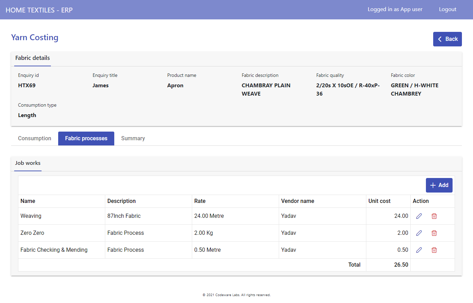Image resolution: width=473 pixels, height=303 pixels.
Task: Open the Summary tab
Action: [133, 139]
